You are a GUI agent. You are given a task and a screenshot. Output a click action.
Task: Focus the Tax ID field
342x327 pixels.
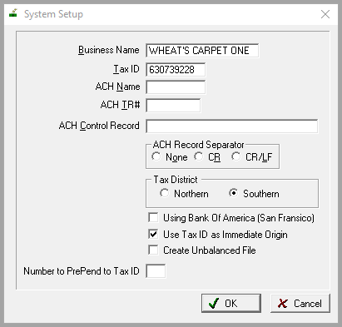pos(176,69)
